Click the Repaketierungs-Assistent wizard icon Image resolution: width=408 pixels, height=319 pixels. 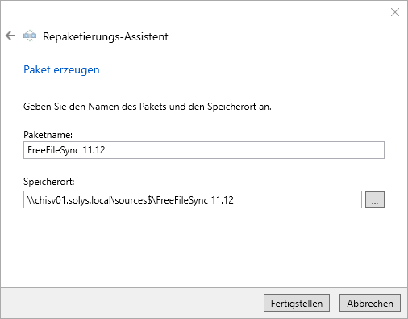tap(30, 36)
